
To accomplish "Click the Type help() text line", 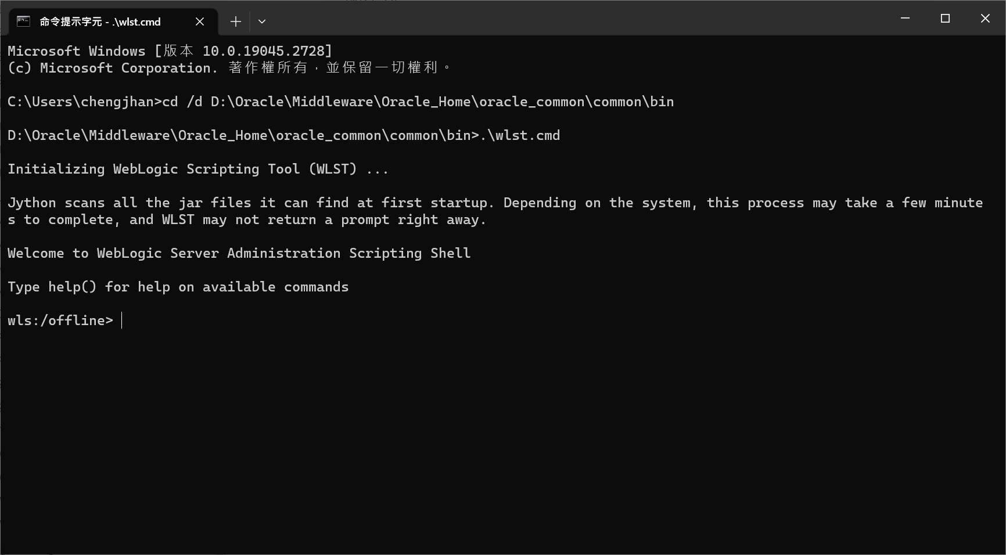I will (178, 287).
